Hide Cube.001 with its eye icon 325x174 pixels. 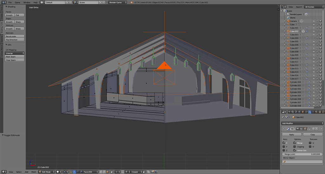314,28
